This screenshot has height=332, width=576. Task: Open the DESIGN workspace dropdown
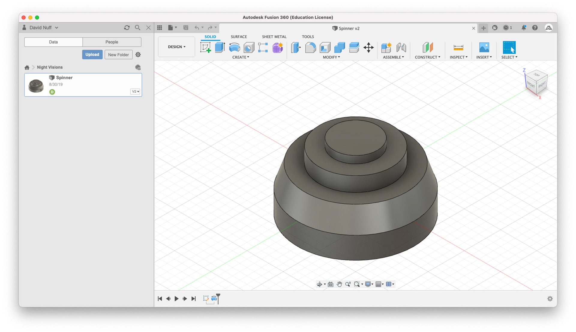point(176,47)
